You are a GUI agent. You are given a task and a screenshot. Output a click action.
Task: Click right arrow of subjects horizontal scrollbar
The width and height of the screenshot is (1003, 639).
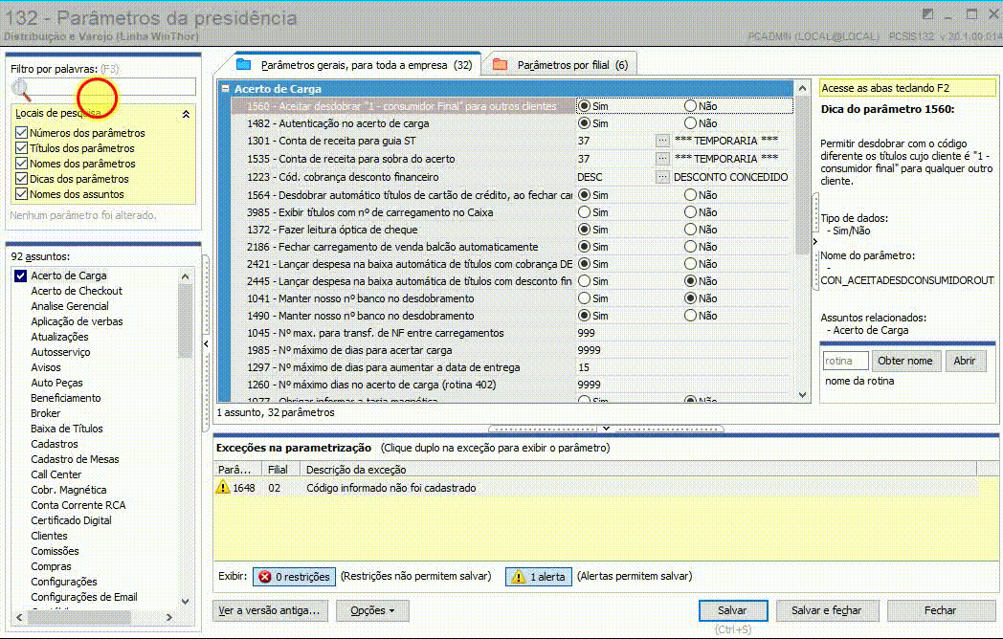168,617
